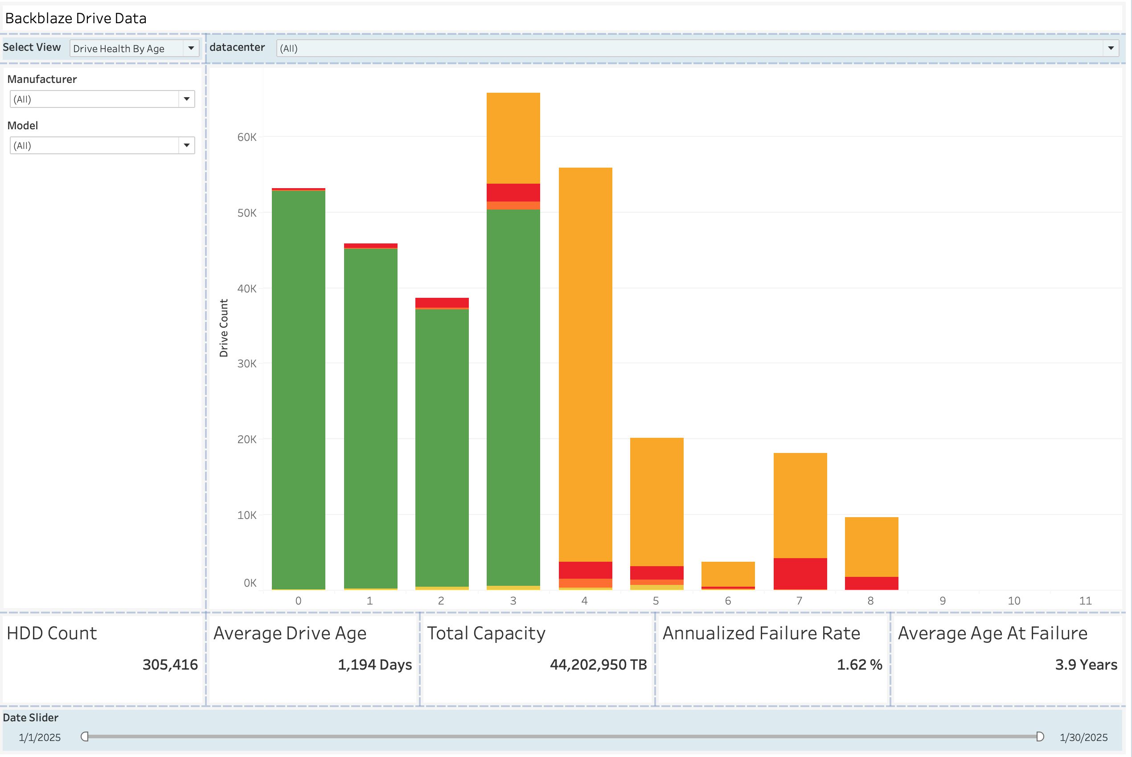Screen dimensions: 1132x757
Task: Click the Manufacturer label
Action: coord(42,79)
